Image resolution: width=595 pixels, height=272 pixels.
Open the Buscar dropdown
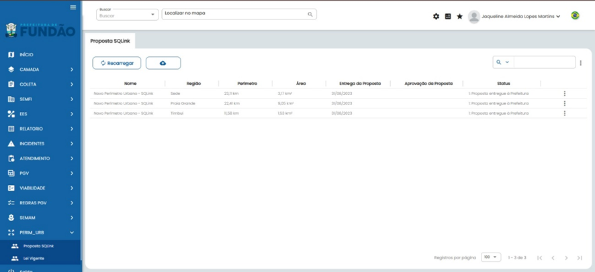[127, 15]
